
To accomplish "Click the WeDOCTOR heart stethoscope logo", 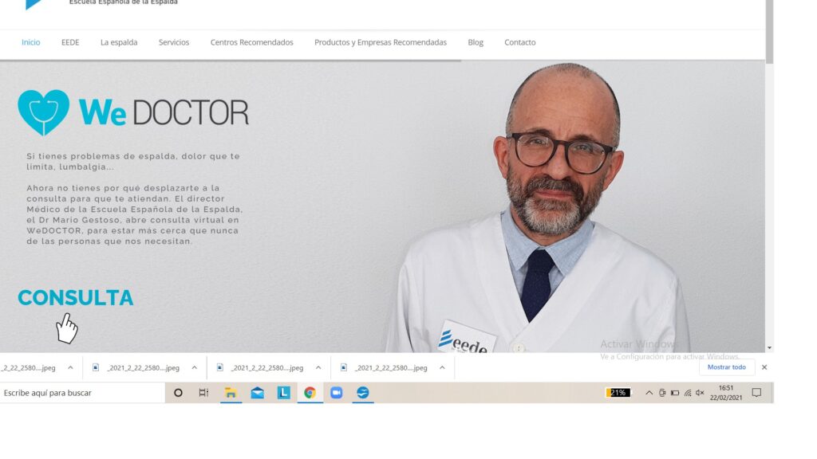I will click(x=44, y=112).
